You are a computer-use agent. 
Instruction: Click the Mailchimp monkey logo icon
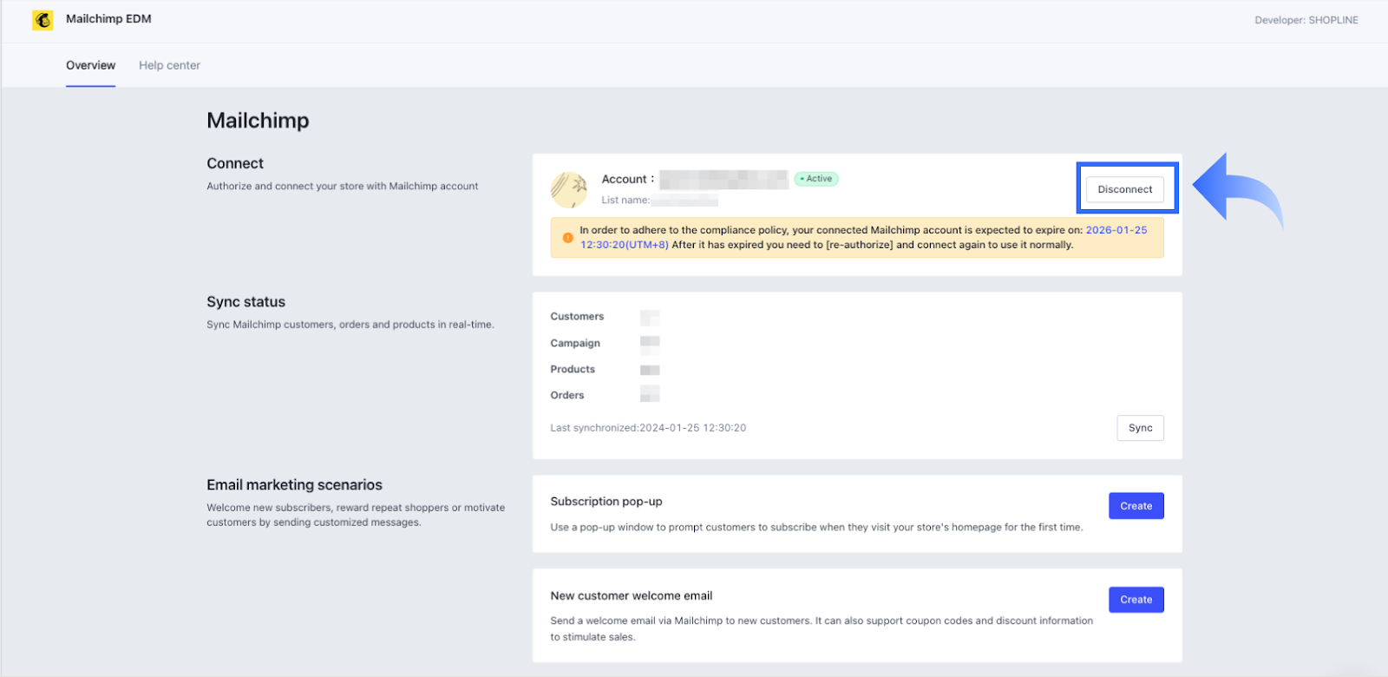pos(43,20)
